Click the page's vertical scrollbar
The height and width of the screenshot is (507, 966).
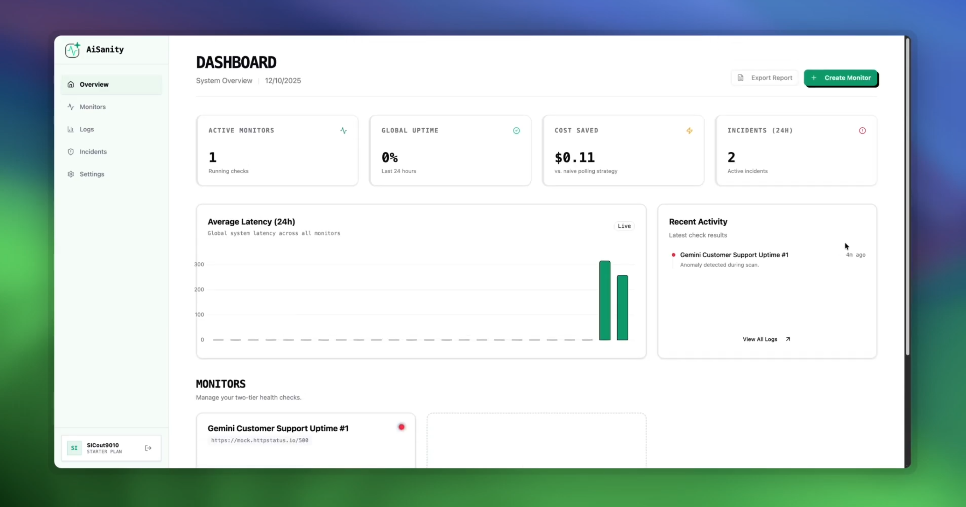click(907, 195)
